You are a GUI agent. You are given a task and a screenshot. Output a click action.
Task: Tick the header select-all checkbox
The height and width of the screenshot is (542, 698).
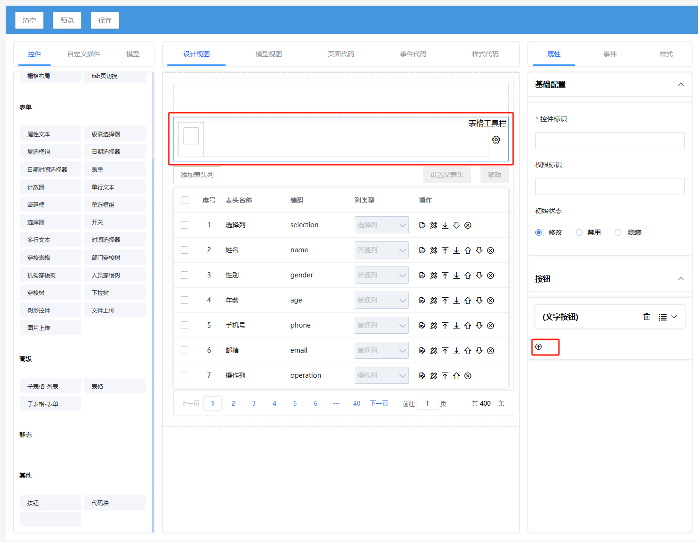(185, 200)
